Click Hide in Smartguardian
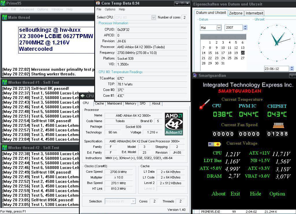296x214 pixels. click(256, 193)
